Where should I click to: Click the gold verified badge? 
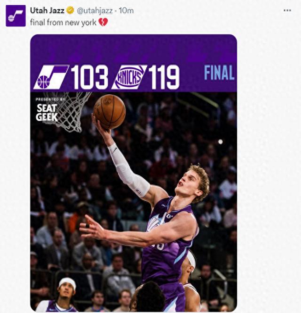pos(70,11)
